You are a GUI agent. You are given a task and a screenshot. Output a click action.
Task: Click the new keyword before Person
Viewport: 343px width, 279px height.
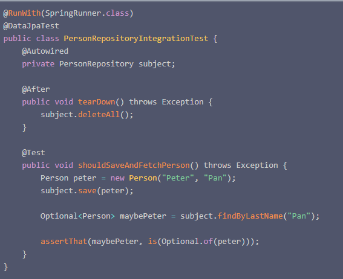click(117, 178)
